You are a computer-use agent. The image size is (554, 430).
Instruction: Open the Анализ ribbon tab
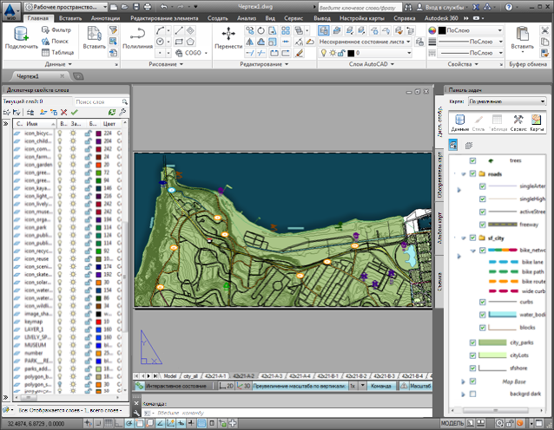pos(246,17)
